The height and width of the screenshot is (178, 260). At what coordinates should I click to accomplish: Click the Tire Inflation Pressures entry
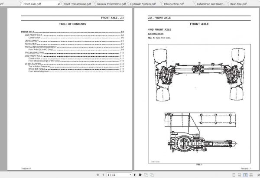point(76,66)
